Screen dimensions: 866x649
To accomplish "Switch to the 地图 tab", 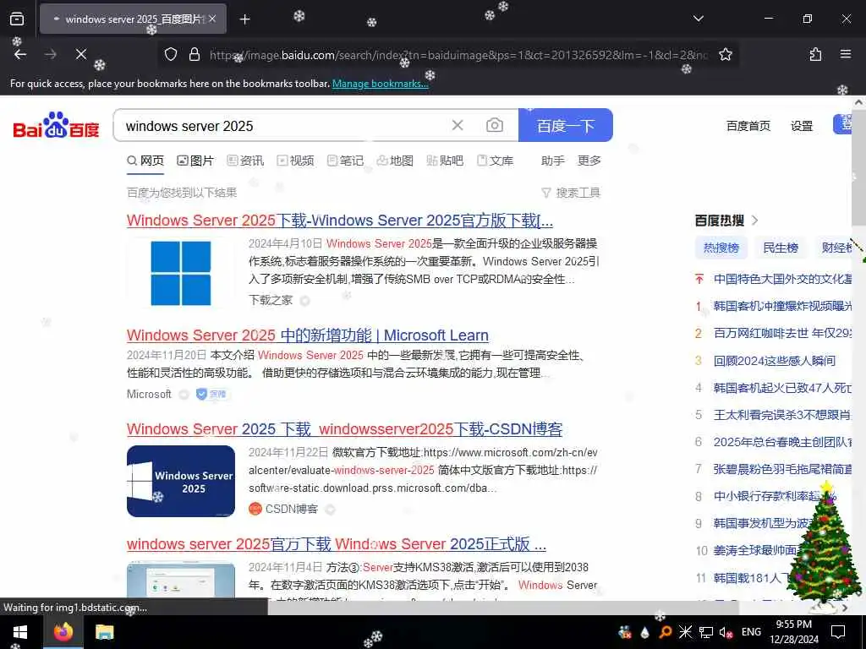I will tap(395, 161).
